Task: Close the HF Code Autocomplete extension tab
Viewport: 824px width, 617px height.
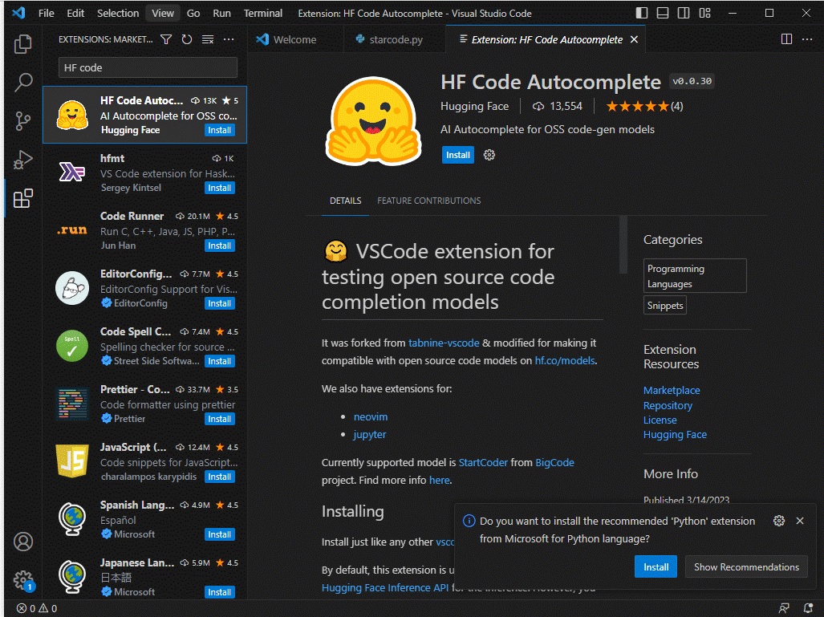Action: pos(635,39)
